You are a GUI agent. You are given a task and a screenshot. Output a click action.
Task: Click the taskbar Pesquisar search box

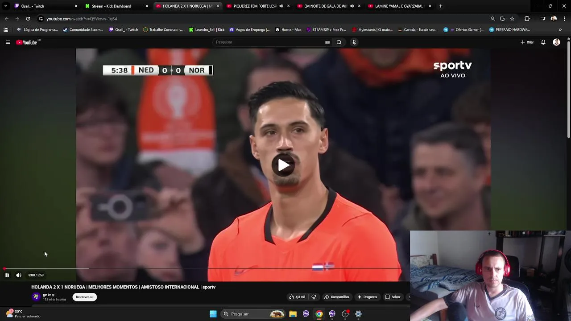(253, 314)
